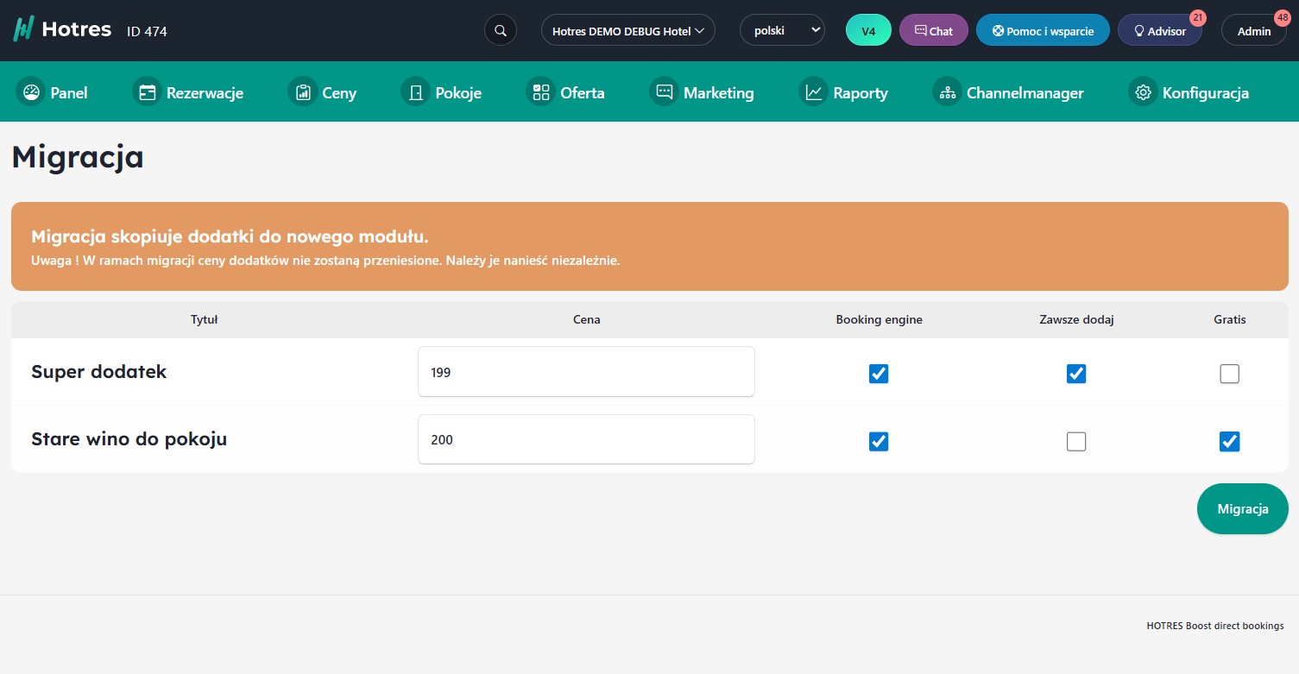Switch to the V4 version pill
This screenshot has height=674, width=1299.
point(868,31)
